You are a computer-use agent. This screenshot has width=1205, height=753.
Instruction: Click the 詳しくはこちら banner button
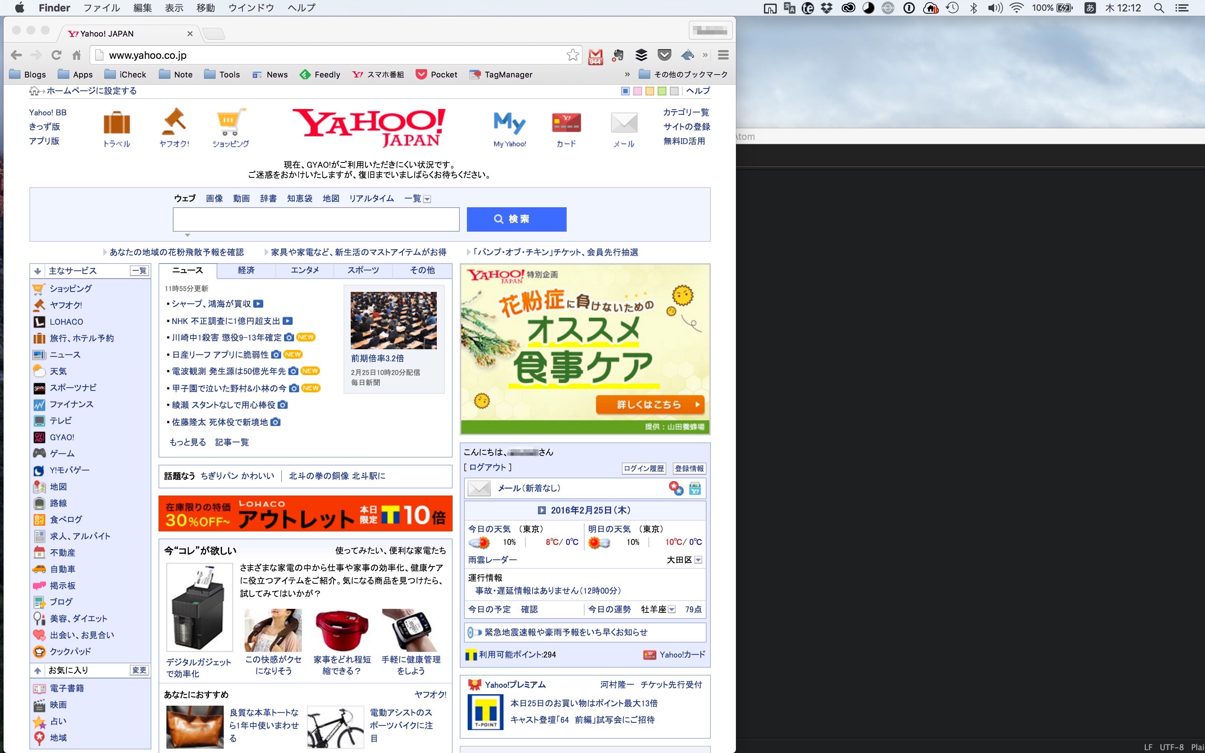[x=650, y=404]
